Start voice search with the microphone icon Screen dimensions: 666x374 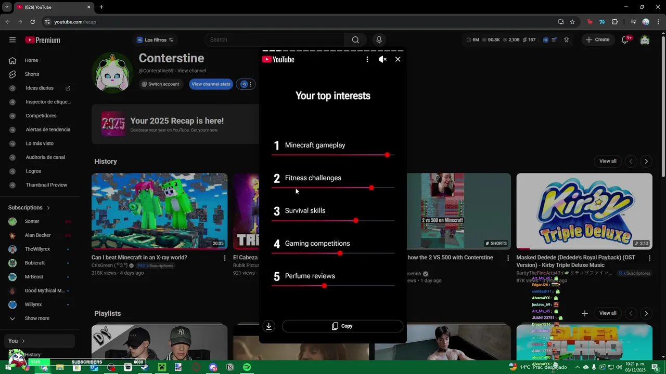tap(379, 40)
